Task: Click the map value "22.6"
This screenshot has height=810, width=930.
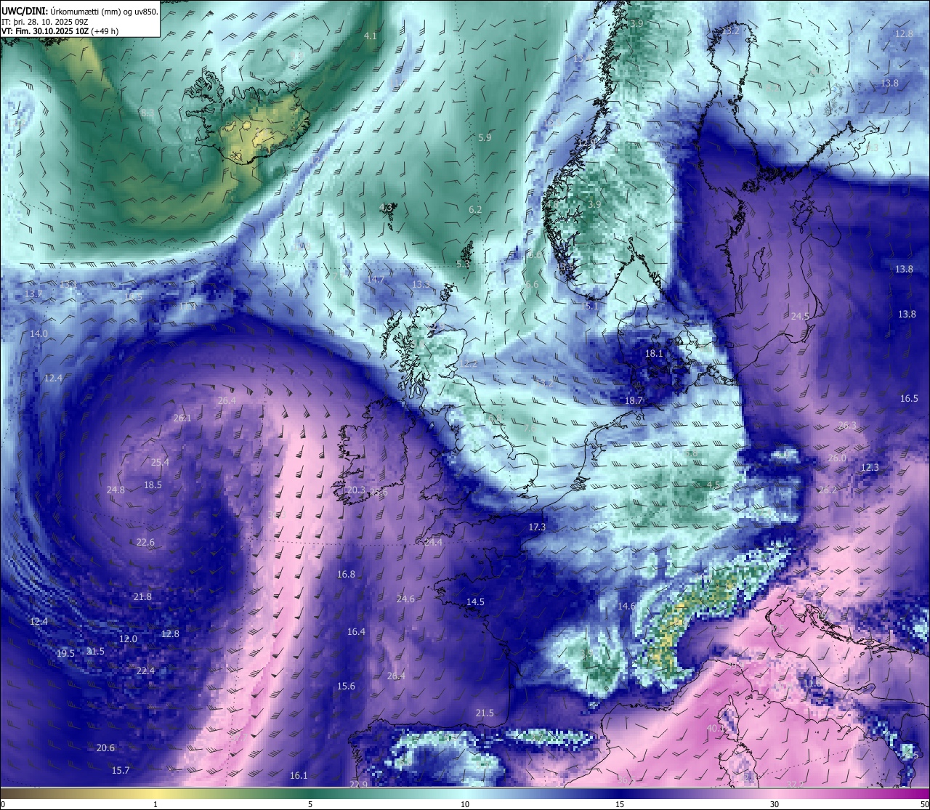Action: click(145, 543)
